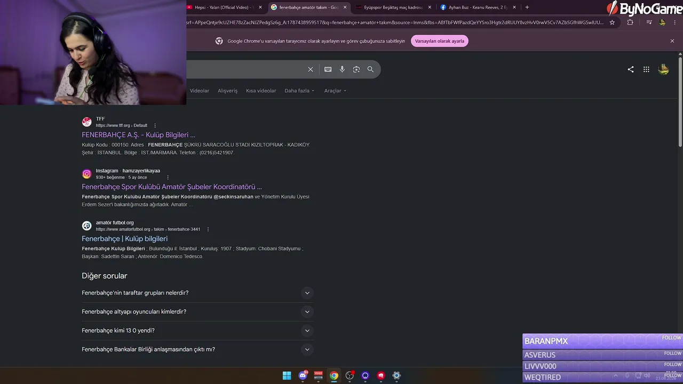The width and height of the screenshot is (683, 384).
Task: Share this Google results page
Action: (x=631, y=69)
